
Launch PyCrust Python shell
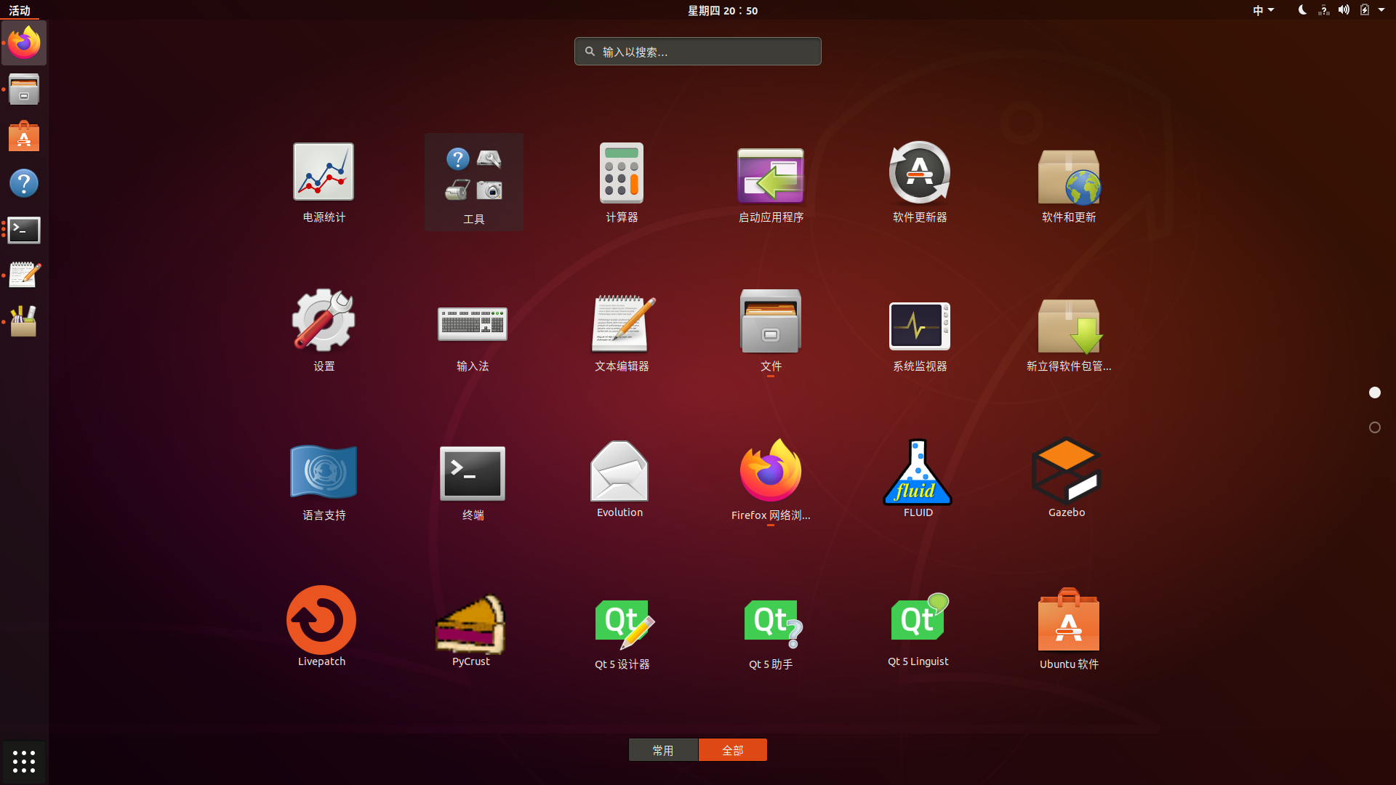[470, 624]
